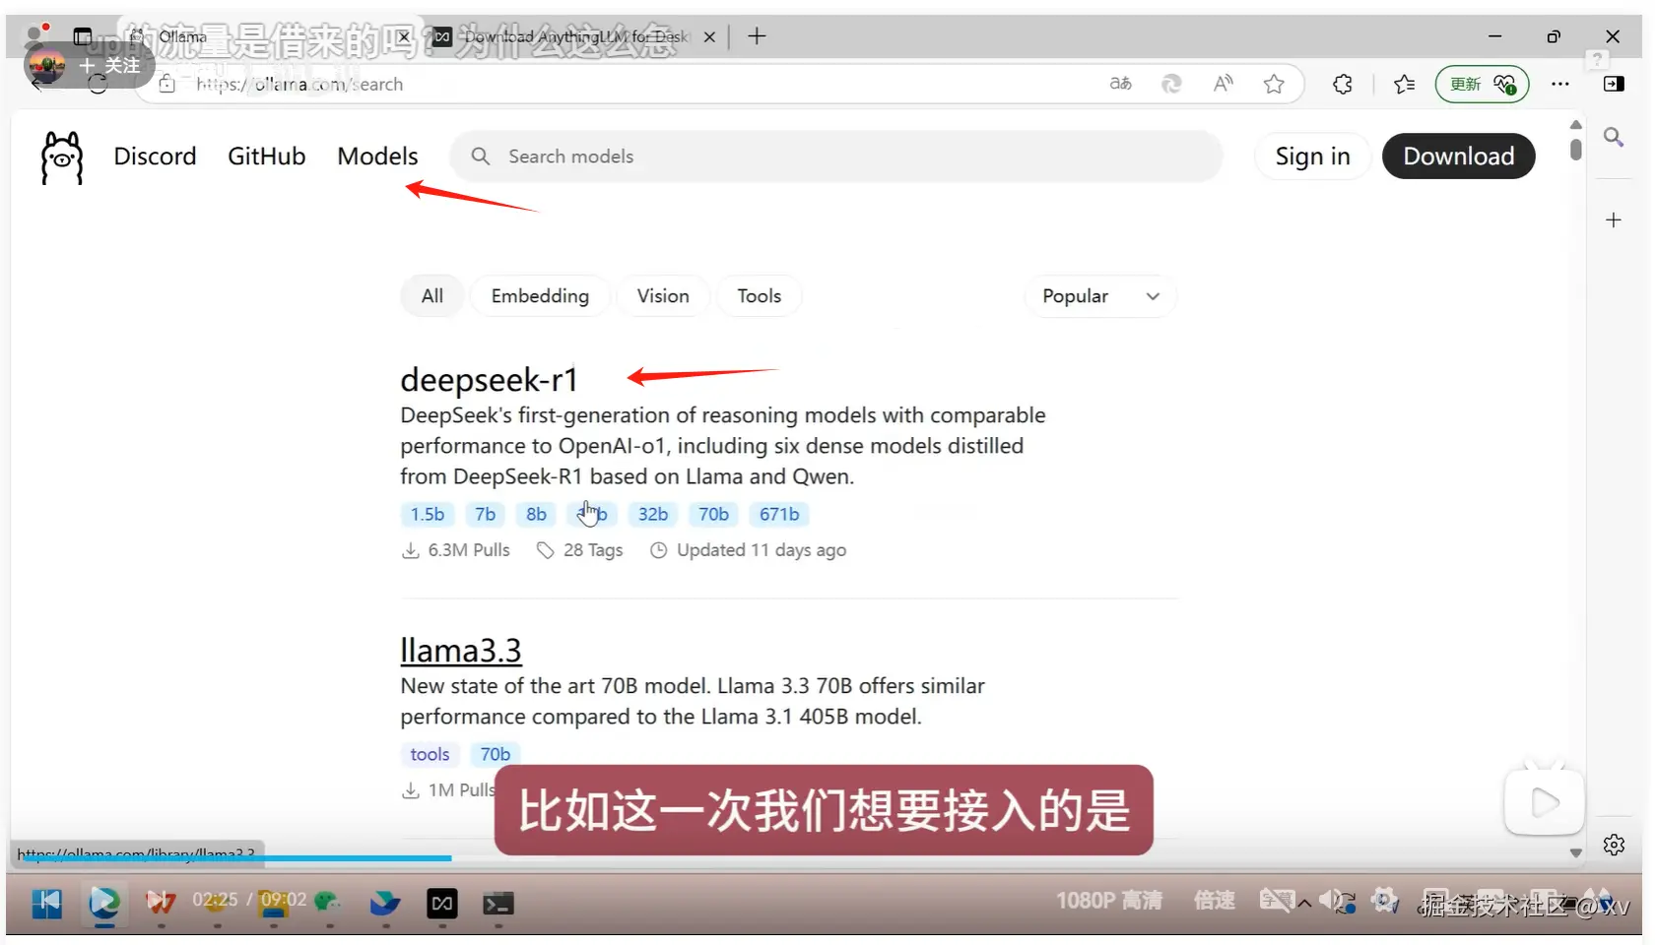Click the 70b tag under llama3.3
Viewport: 1656px width, 945px height.
tap(495, 755)
